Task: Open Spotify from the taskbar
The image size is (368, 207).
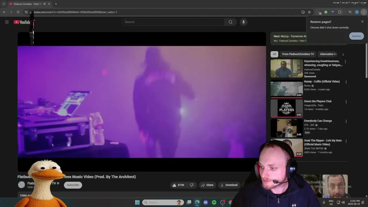Action: point(214,202)
